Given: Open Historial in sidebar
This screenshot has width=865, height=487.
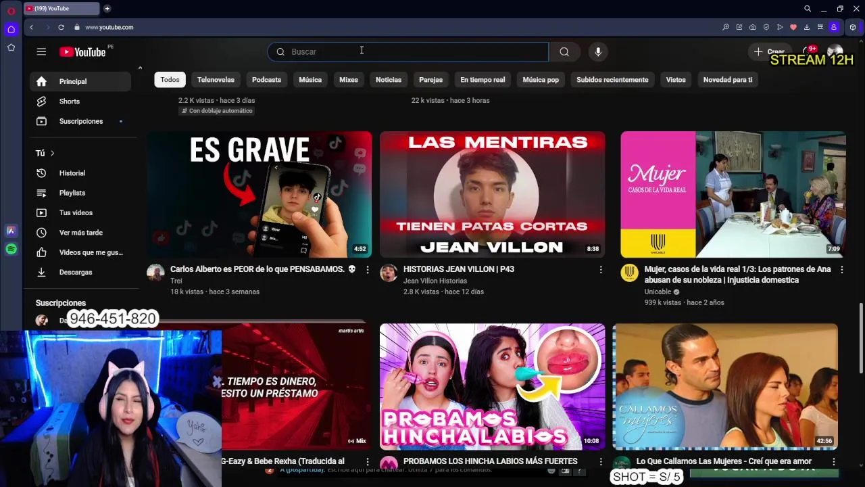Looking at the screenshot, I should pyautogui.click(x=80, y=173).
